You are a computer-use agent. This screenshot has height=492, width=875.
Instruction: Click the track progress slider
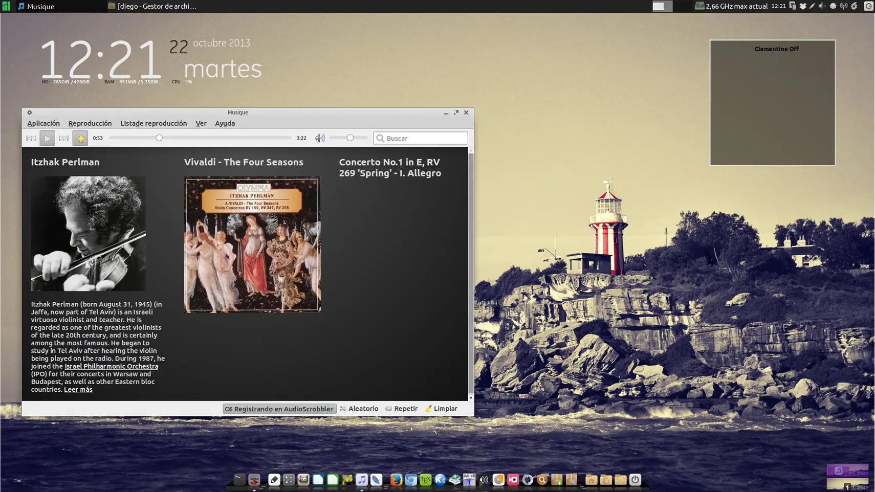200,138
